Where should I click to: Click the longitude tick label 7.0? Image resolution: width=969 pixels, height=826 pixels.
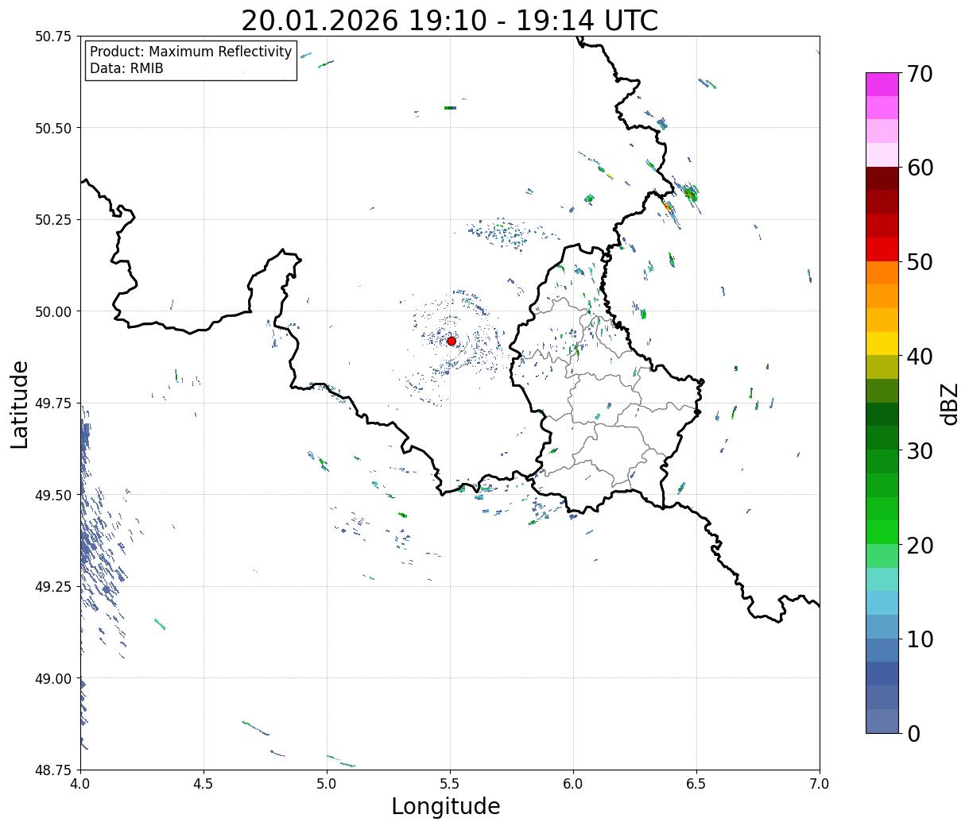[x=820, y=784]
